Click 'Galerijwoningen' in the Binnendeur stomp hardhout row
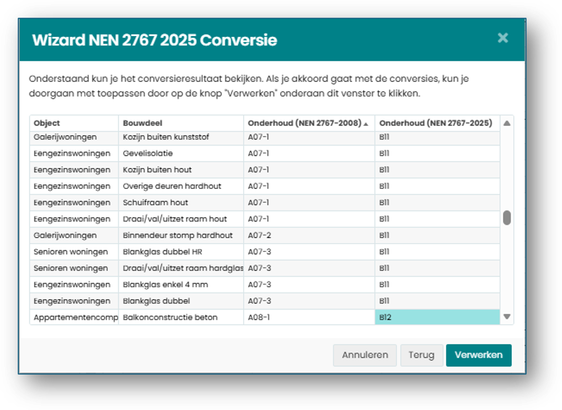 tap(74, 235)
